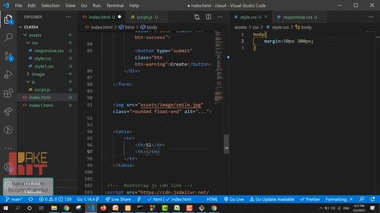Open the Live Share activity bar icon
The image size is (380, 213).
pos(8,111)
